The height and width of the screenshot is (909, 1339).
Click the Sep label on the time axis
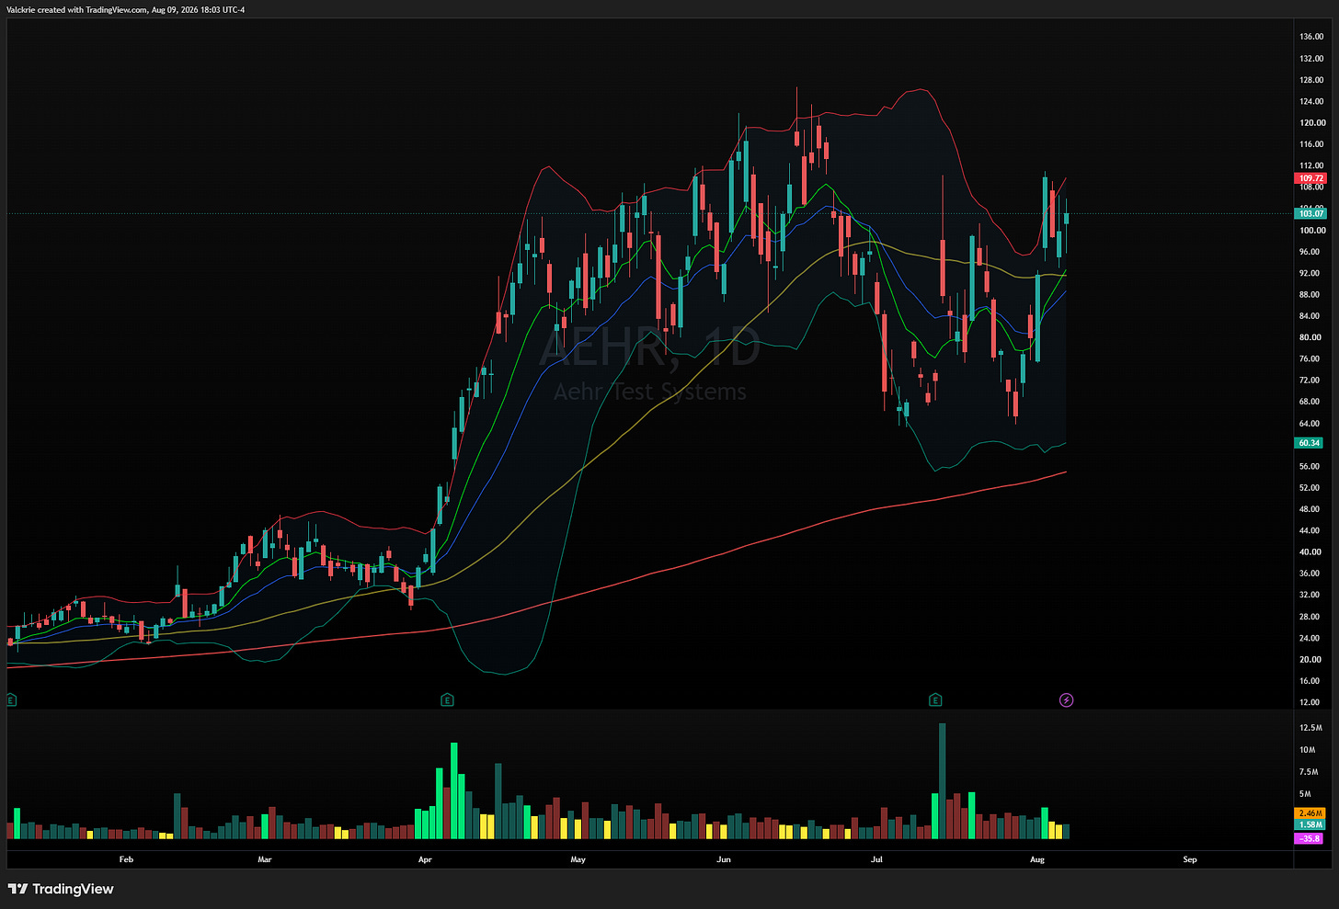pos(1190,859)
